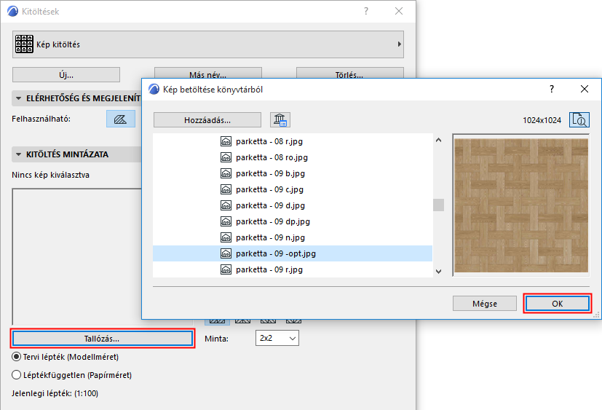Image resolution: width=602 pixels, height=410 pixels.
Task: Click the image file icon of parketta - 09 dp.jpg
Action: tap(226, 221)
